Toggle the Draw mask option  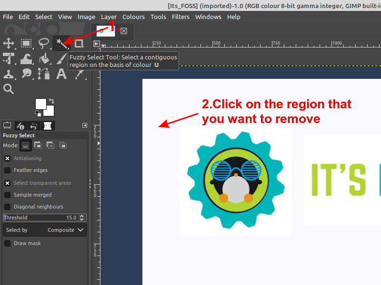coord(6,243)
